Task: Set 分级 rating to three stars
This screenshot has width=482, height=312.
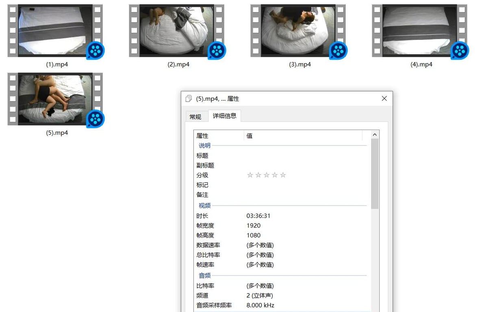Action: (267, 175)
